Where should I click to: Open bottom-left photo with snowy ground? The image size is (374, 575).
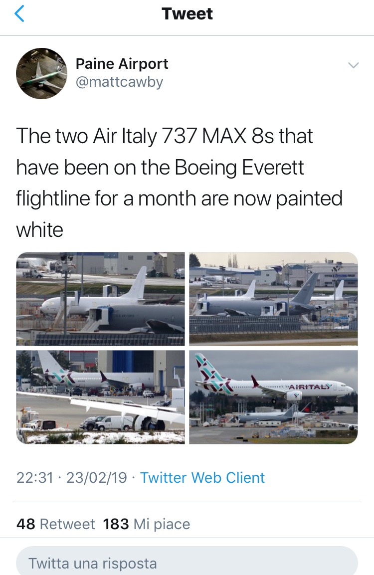tap(100, 397)
